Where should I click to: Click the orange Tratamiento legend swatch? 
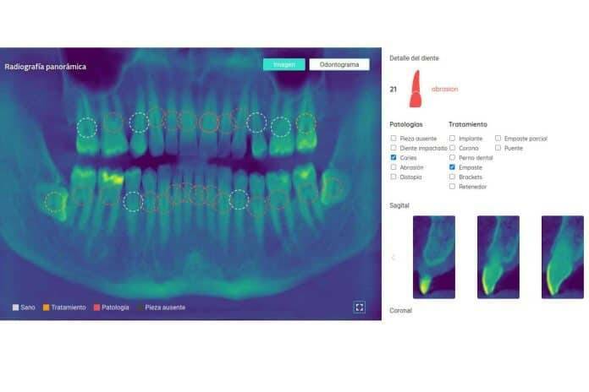[46, 308]
